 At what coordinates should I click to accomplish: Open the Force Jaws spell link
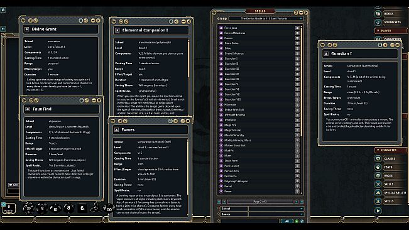(221, 28)
